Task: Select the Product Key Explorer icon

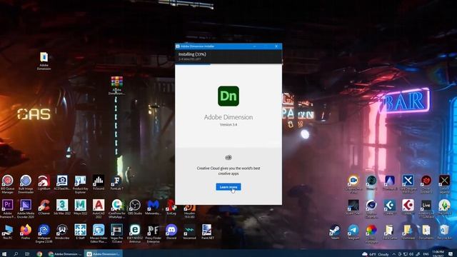Action: tap(80, 184)
